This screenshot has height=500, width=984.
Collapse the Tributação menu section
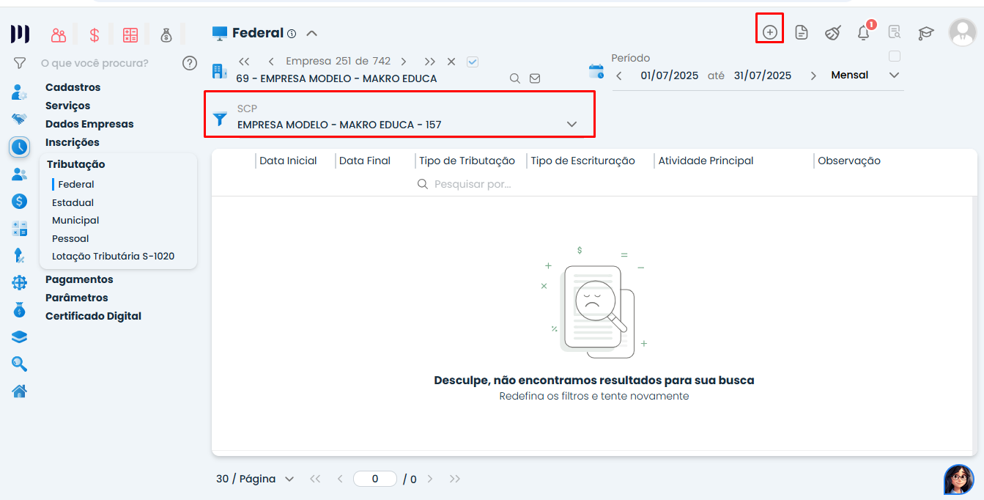[76, 164]
